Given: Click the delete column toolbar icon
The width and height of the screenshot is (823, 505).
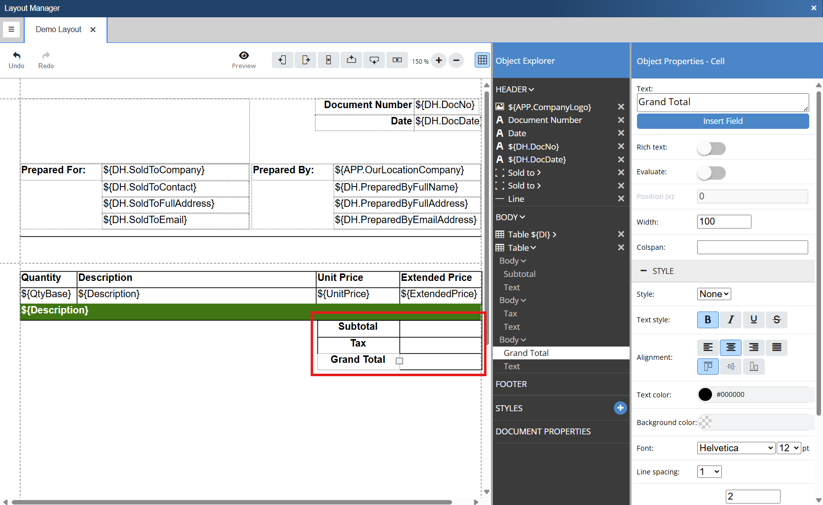Looking at the screenshot, I should (328, 60).
